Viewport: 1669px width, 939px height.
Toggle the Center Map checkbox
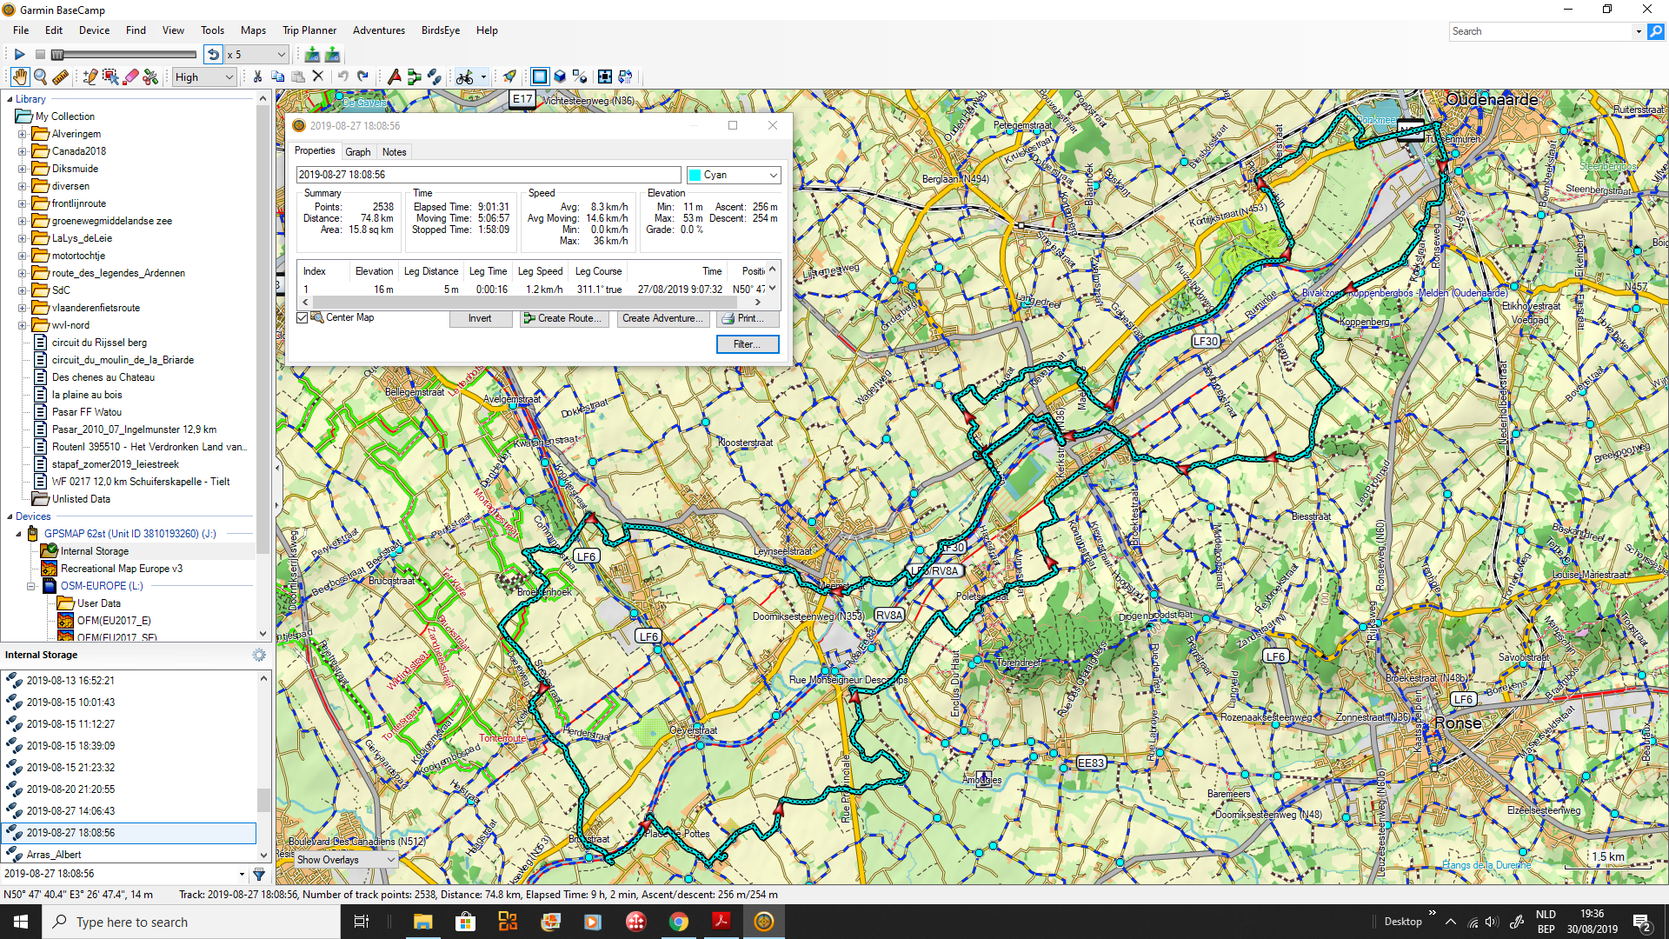coord(302,318)
